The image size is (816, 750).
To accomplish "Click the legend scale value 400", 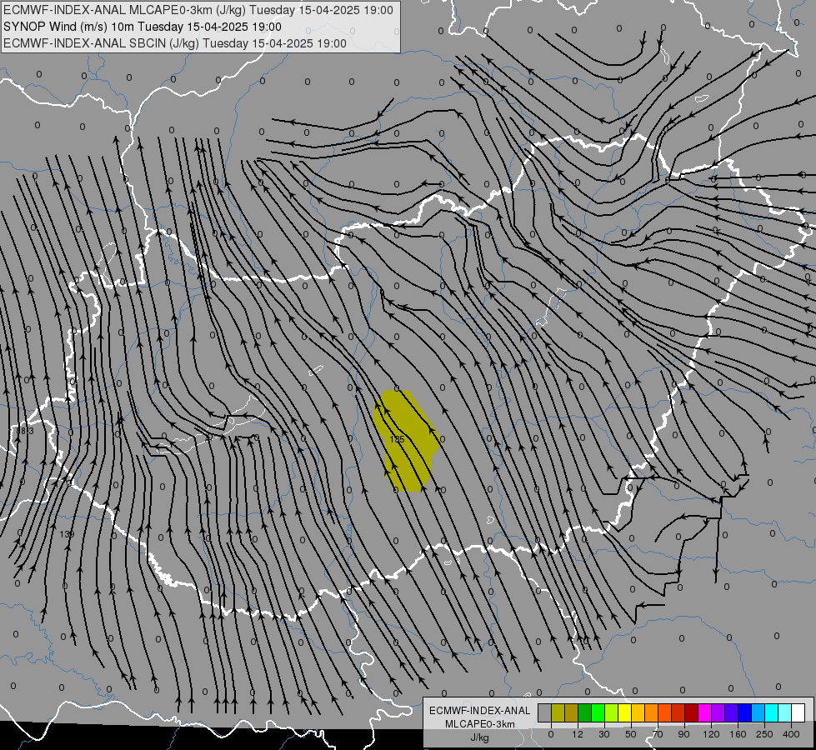I will click(x=791, y=734).
